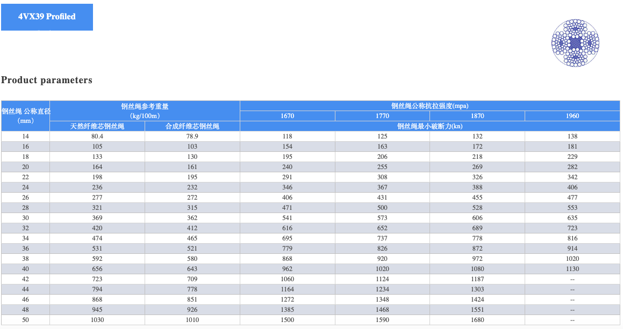Click the 1680 value in the last row
The height and width of the screenshot is (329, 623).
click(x=477, y=320)
